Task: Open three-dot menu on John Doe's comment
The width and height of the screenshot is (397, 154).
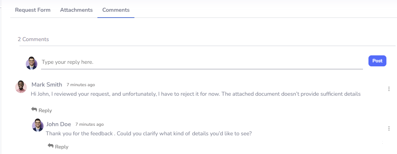Action: pos(389,128)
